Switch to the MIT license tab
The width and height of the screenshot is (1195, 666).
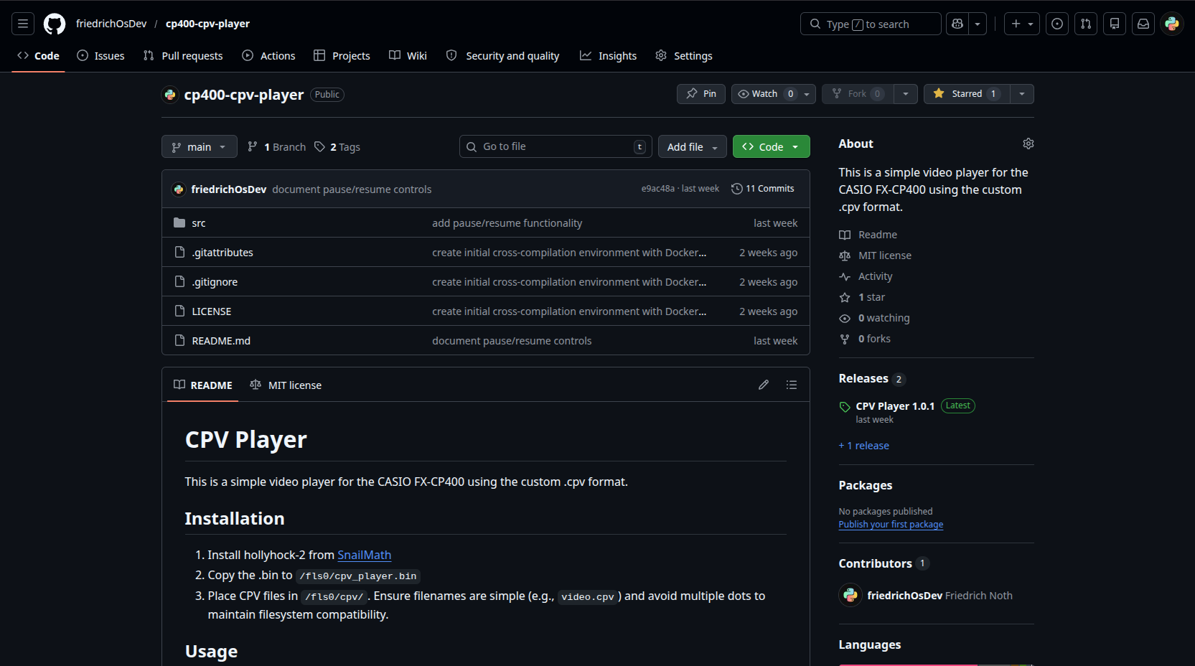(x=286, y=385)
